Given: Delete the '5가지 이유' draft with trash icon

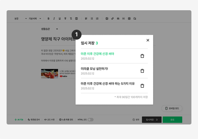Looking at the screenshot, I should 142,86.
